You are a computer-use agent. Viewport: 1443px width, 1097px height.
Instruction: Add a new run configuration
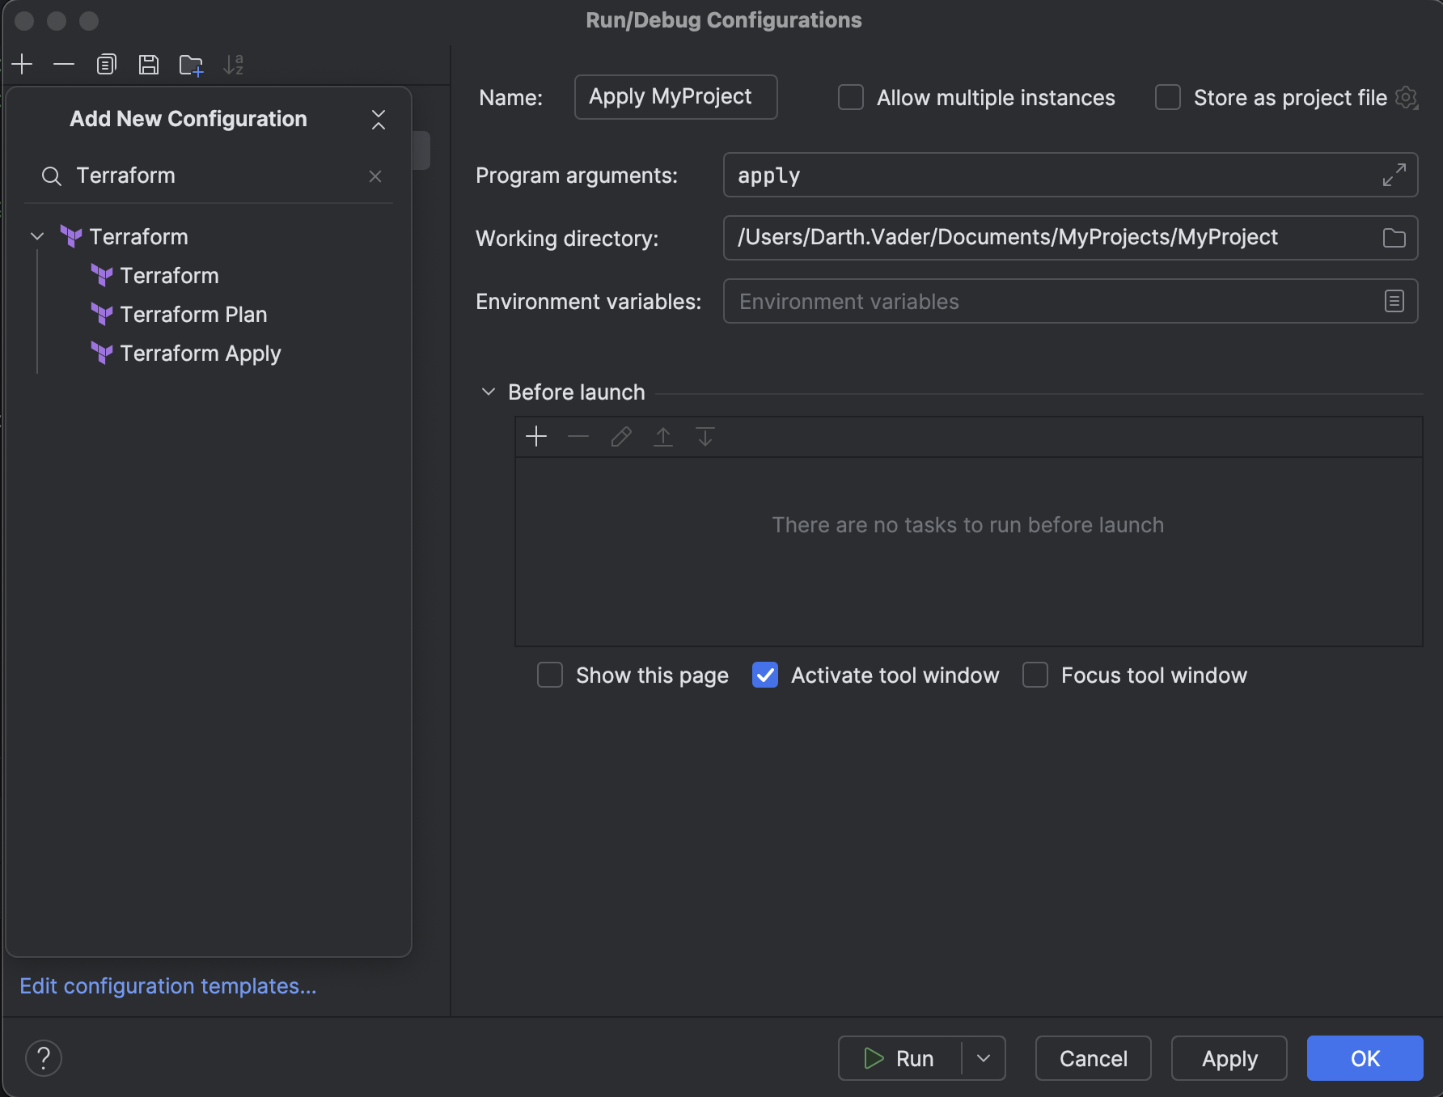pyautogui.click(x=22, y=64)
